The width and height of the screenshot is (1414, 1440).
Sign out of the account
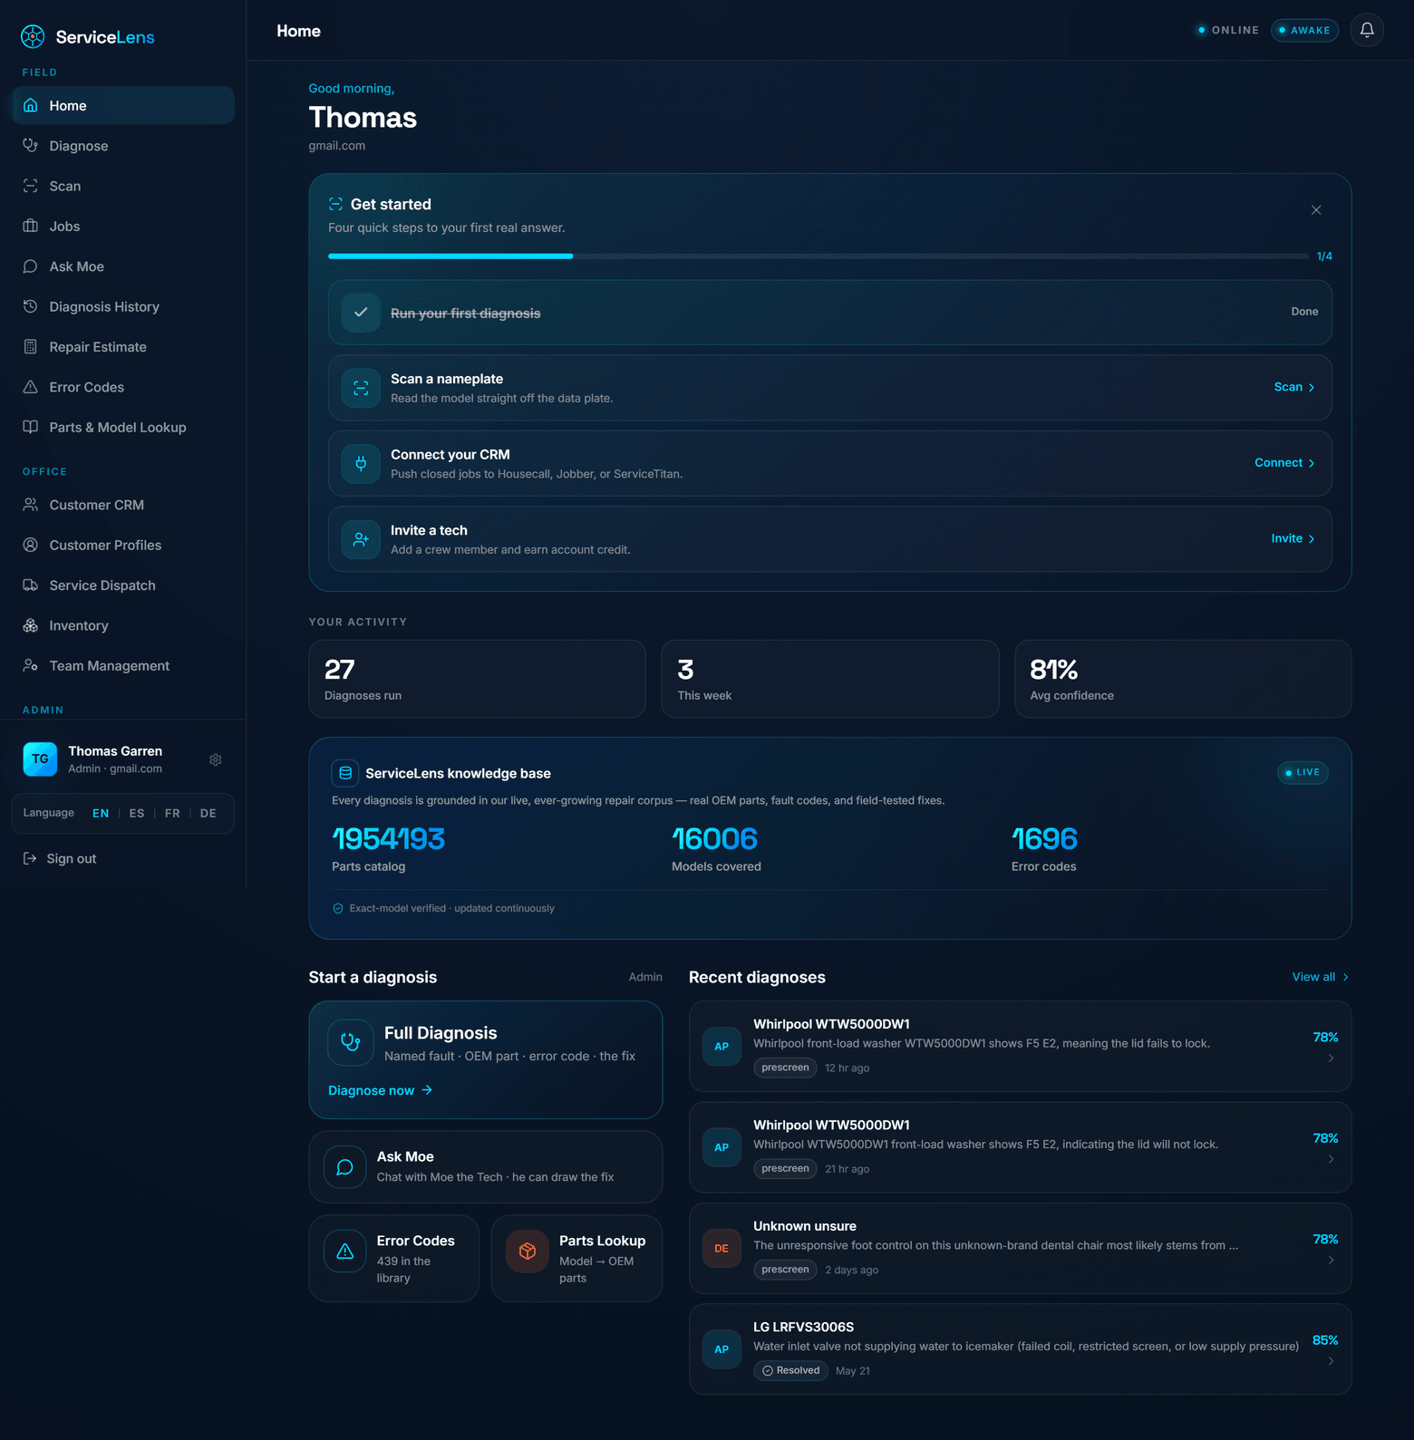point(60,858)
